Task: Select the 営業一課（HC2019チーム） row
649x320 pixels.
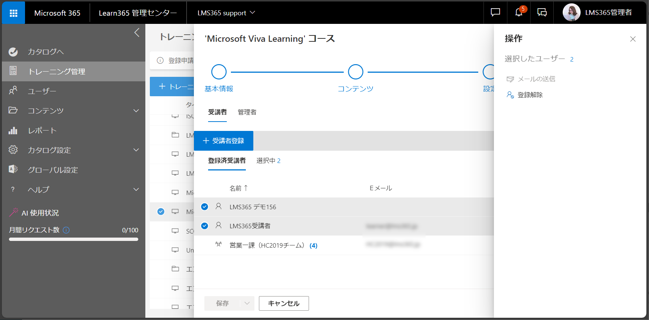Action: 344,245
